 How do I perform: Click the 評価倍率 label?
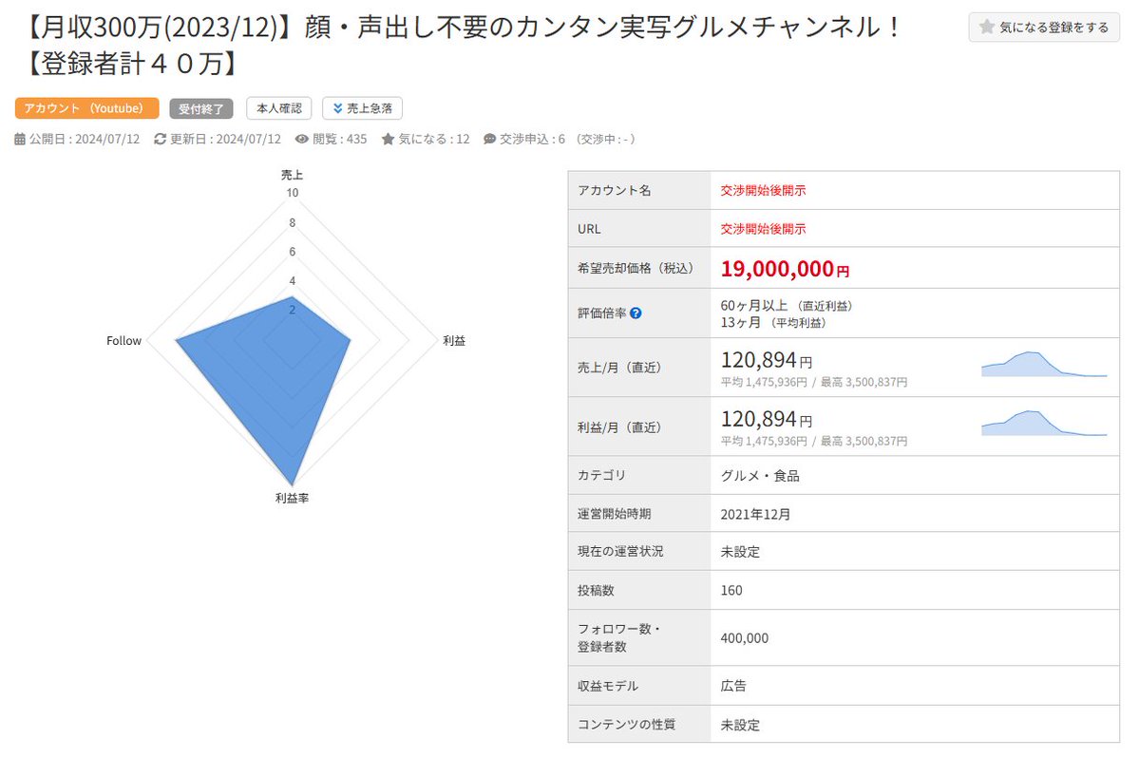[x=601, y=313]
